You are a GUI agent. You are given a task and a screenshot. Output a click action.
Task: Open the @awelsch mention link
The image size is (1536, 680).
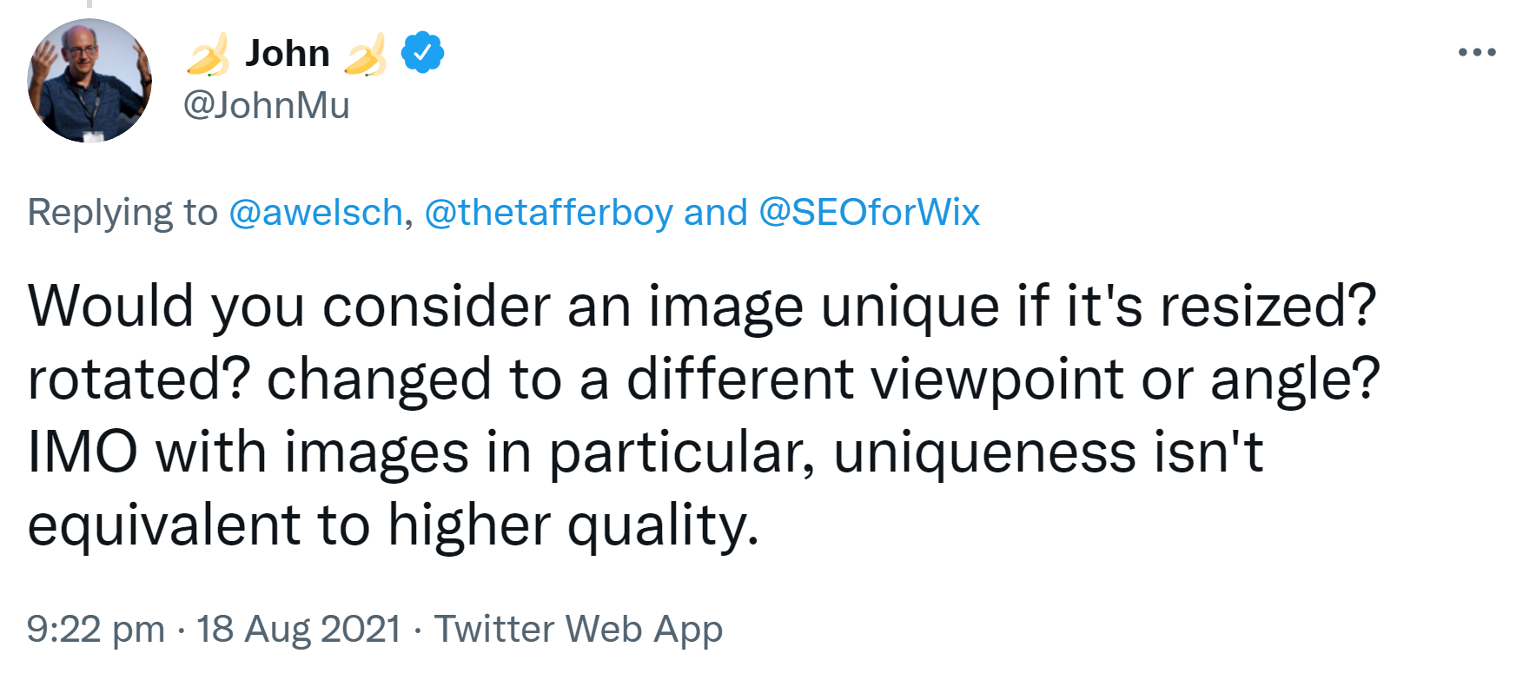[316, 213]
